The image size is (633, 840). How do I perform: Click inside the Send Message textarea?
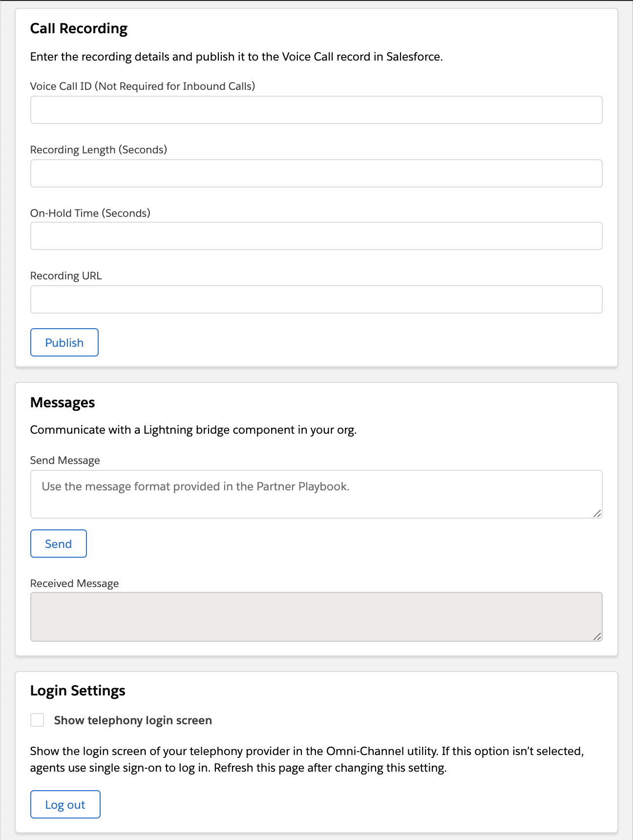[x=316, y=493]
